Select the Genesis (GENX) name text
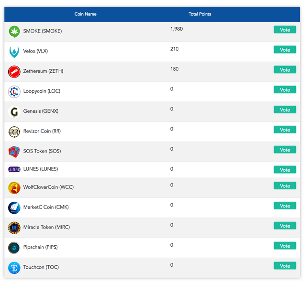The height and width of the screenshot is (283, 306). [x=41, y=111]
